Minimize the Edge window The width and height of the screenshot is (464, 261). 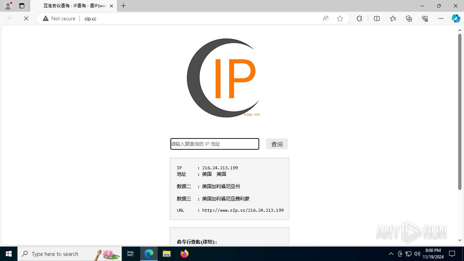click(x=422, y=6)
